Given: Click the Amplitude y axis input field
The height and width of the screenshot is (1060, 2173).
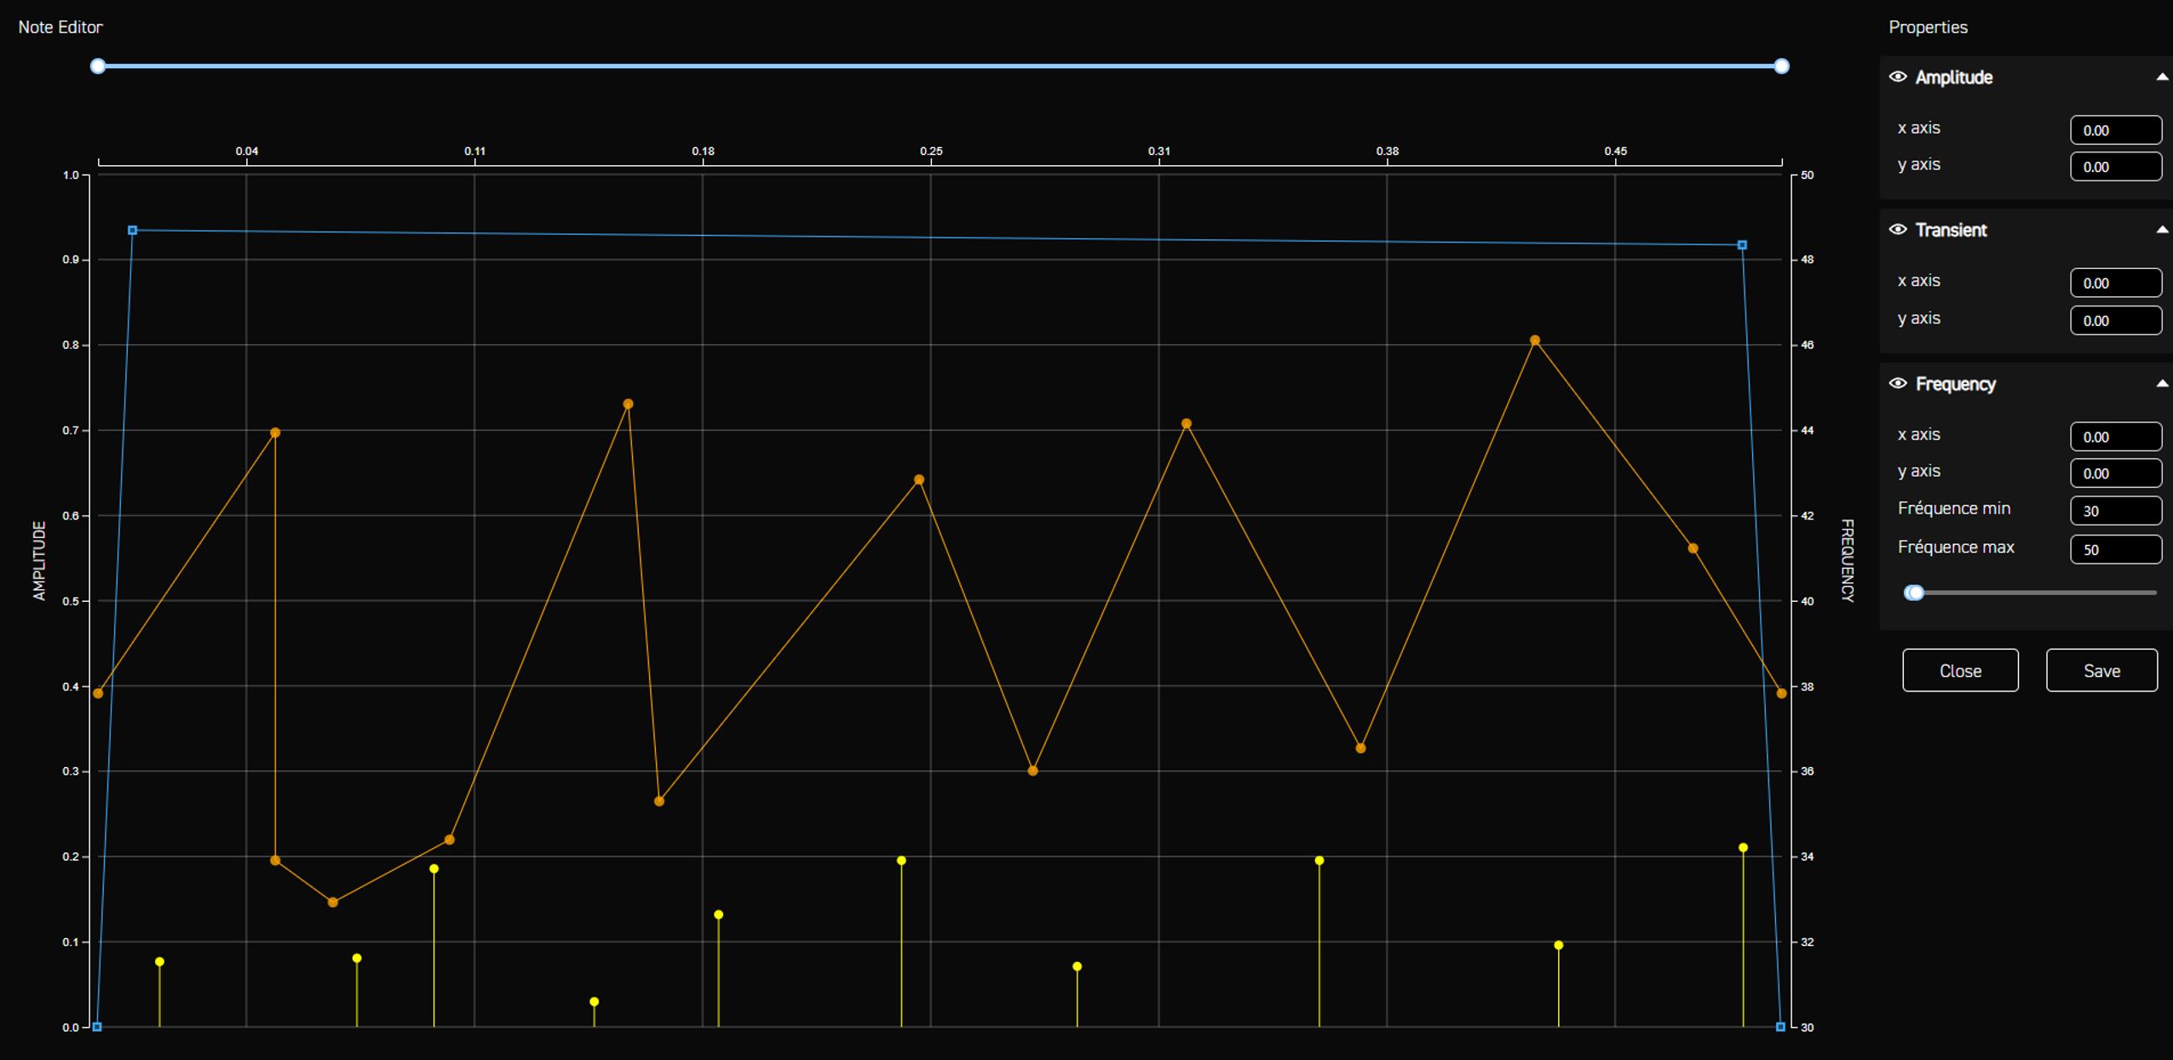Looking at the screenshot, I should click(x=2115, y=166).
